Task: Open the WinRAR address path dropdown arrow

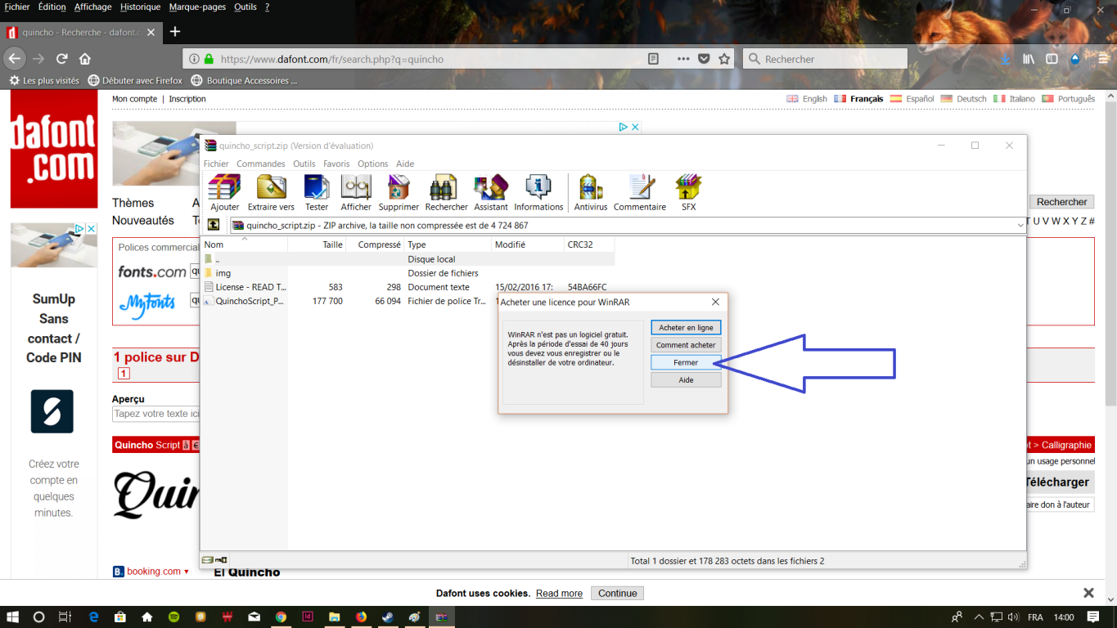Action: click(1020, 225)
